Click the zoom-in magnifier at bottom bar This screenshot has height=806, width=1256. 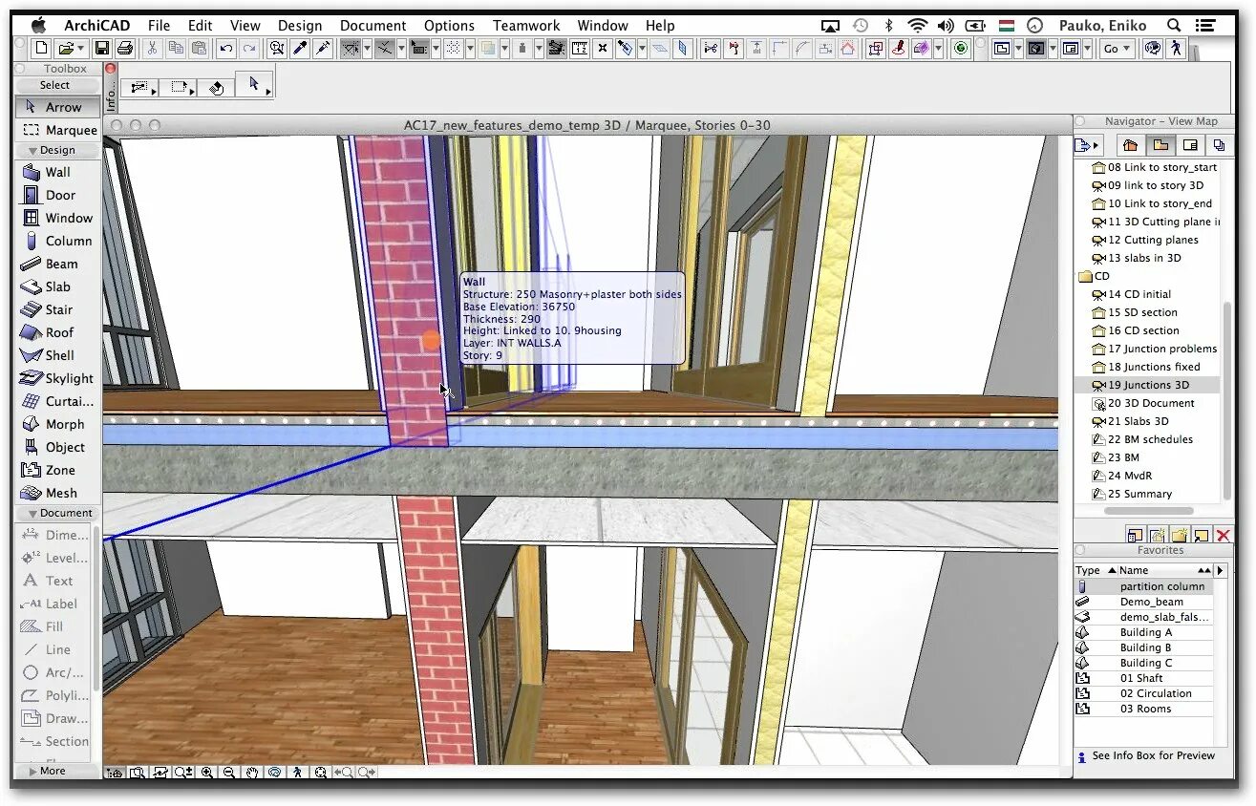[x=207, y=772]
